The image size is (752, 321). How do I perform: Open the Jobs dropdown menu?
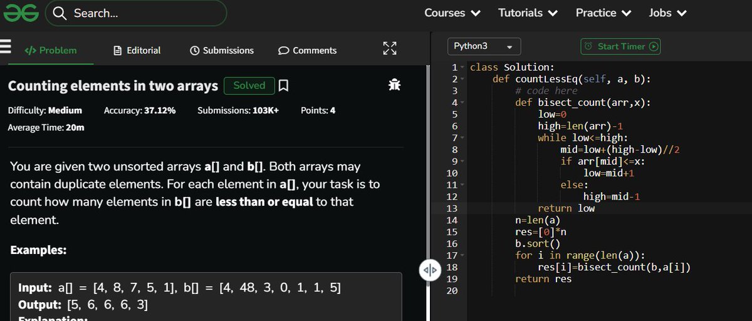point(667,13)
